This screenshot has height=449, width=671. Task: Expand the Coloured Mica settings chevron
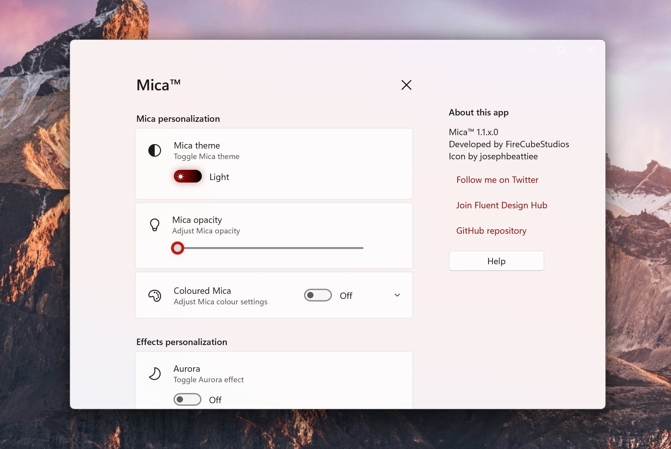click(x=397, y=295)
